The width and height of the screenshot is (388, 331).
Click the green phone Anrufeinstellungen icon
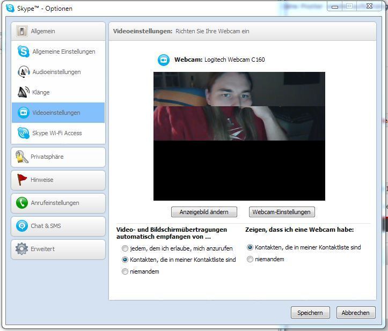point(22,203)
